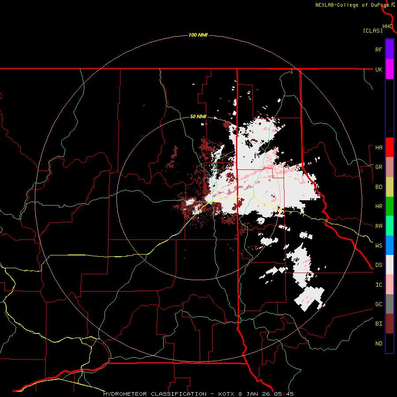Click the RF purple legend swatch
This screenshot has width=397, height=397.
(x=390, y=49)
